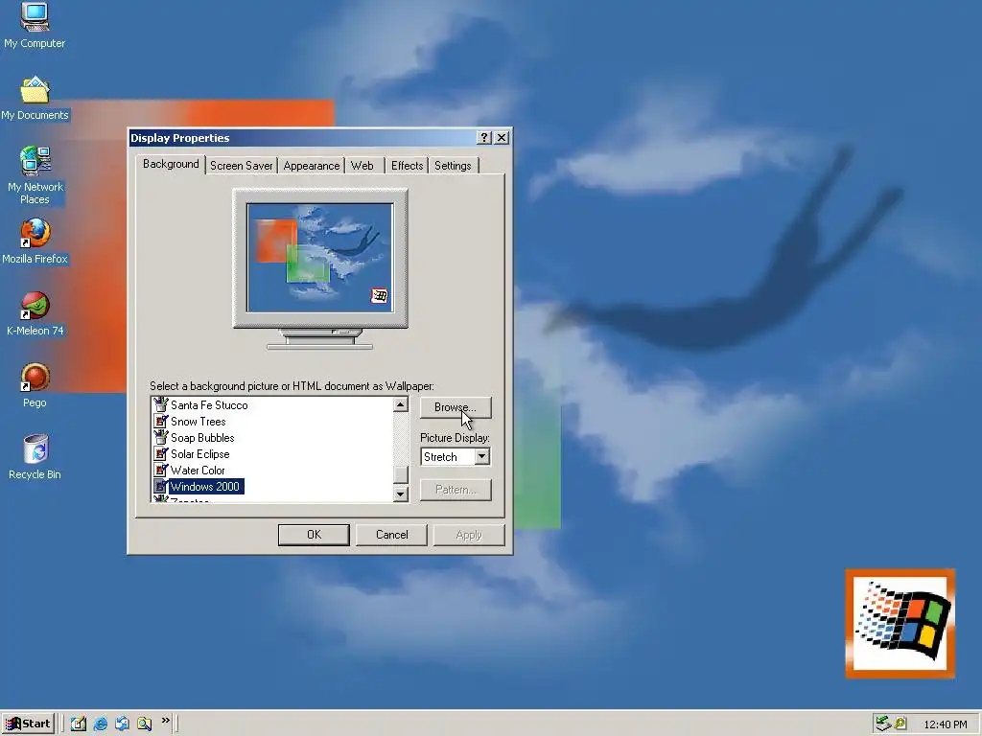Choose Santa Fe Stucco wallpaper
This screenshot has height=736, width=982.
pyautogui.click(x=209, y=405)
